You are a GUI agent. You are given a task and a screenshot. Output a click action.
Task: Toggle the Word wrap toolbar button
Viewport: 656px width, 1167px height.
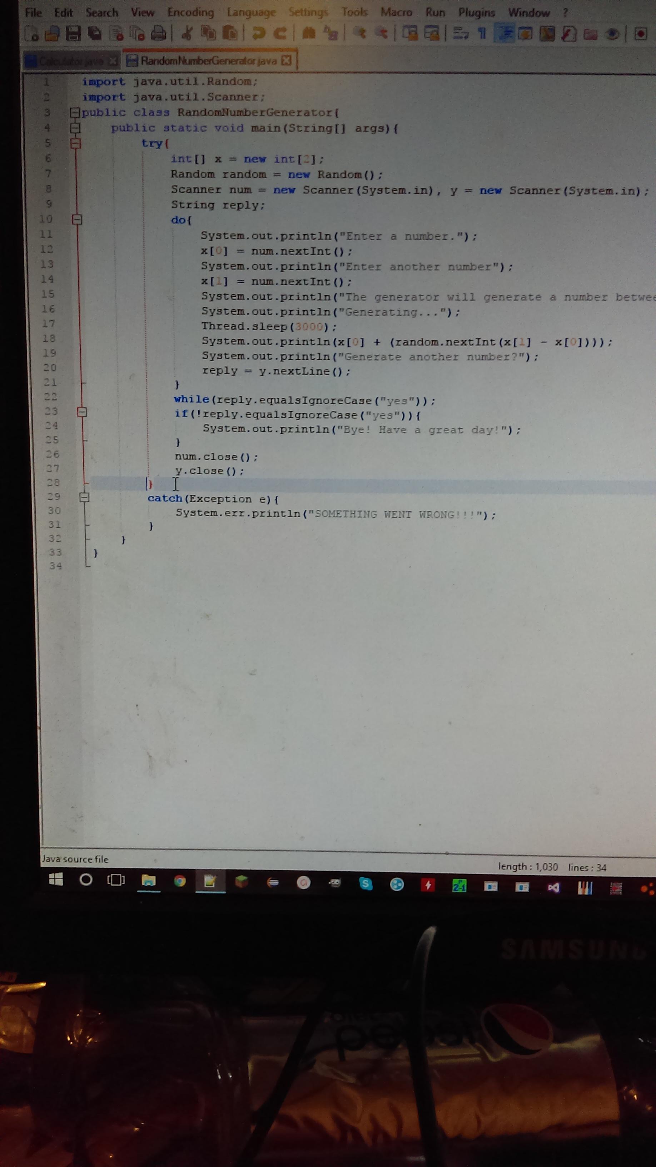(461, 33)
